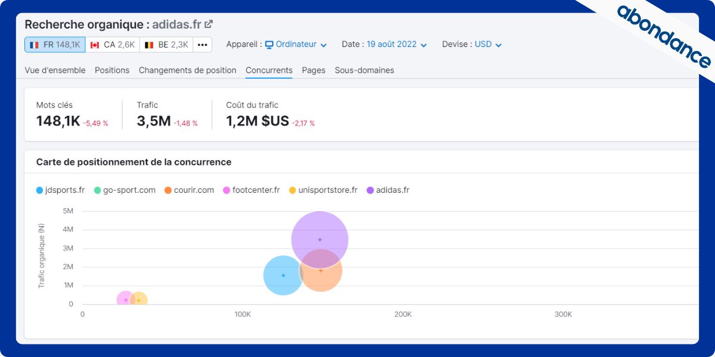Viewport: 715px width, 357px height.
Task: Open the Changements de position tab
Action: (188, 70)
